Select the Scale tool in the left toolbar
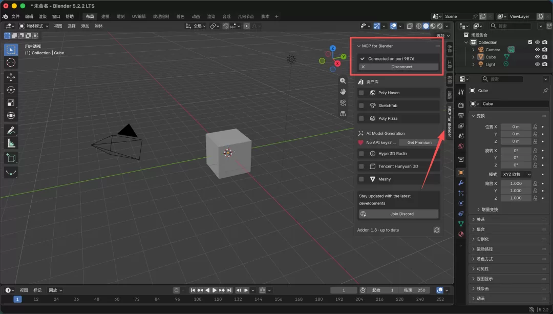 tap(11, 102)
